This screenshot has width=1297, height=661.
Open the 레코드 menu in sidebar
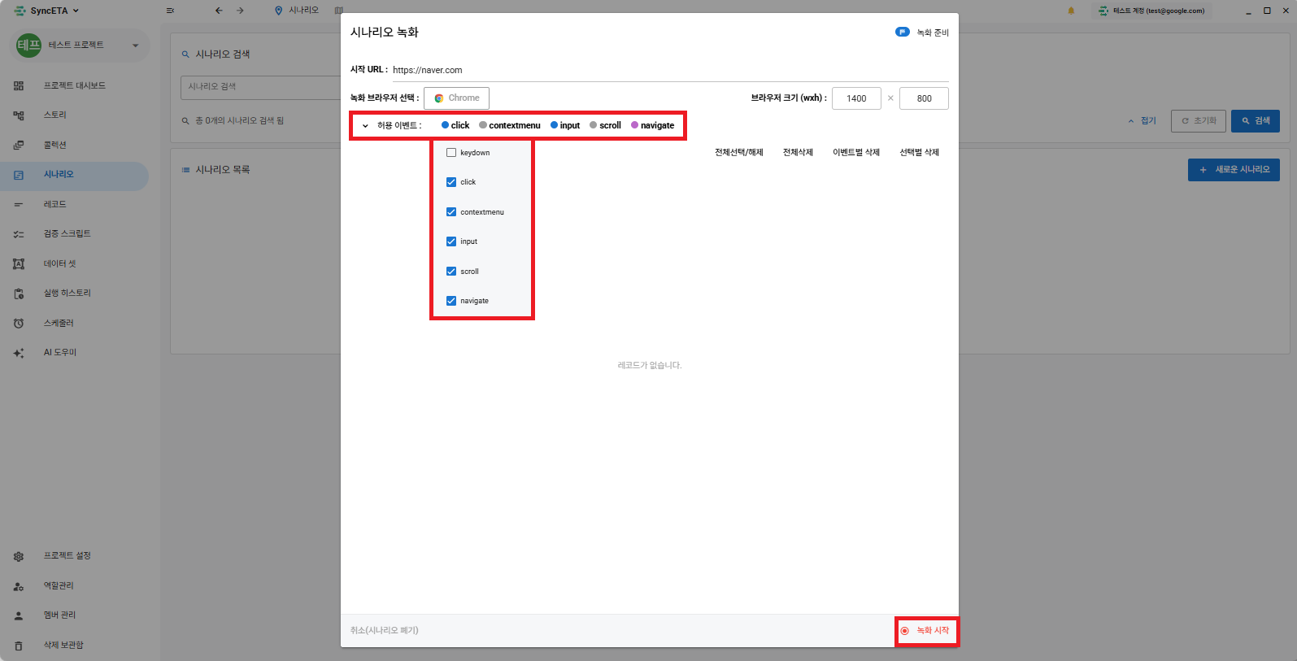55,204
